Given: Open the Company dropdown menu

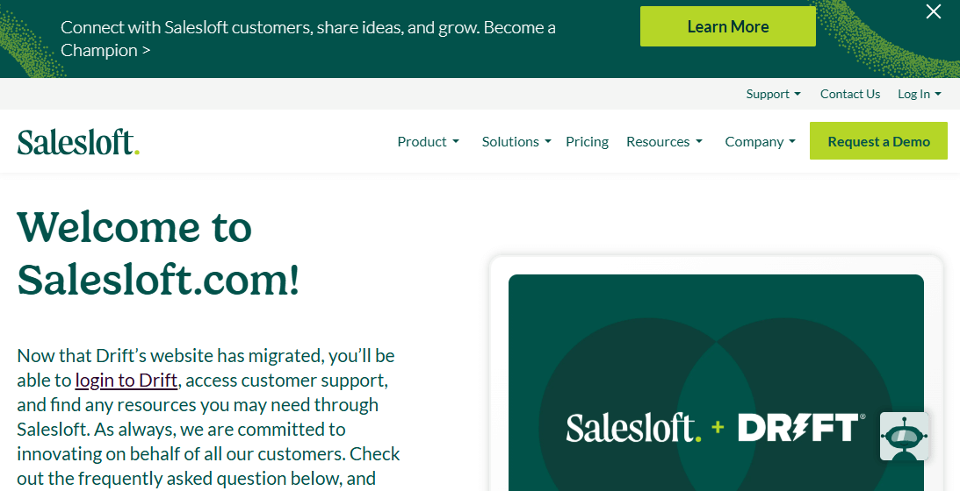Looking at the screenshot, I should tap(761, 142).
